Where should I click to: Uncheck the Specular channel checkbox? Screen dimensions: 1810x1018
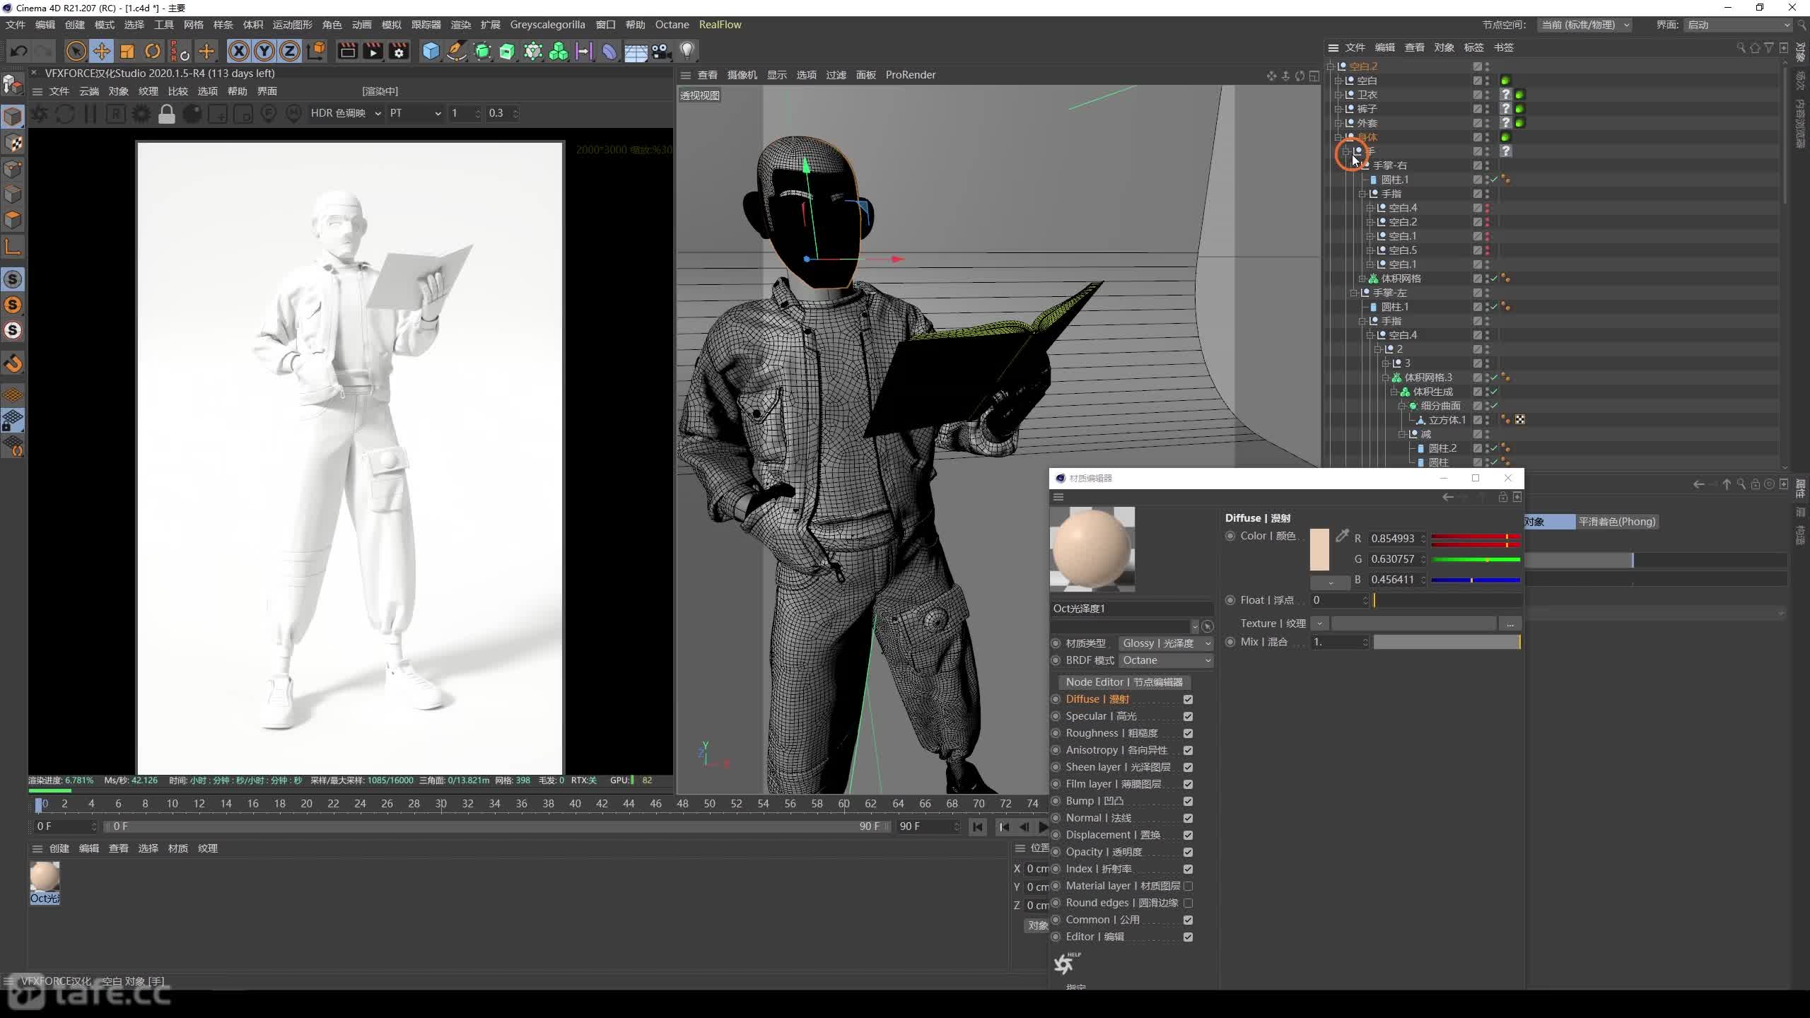pyautogui.click(x=1188, y=716)
